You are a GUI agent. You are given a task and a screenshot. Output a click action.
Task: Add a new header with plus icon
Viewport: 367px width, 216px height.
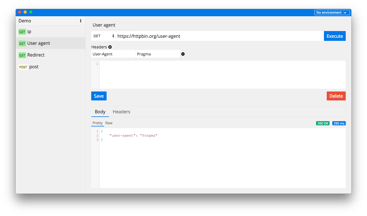click(110, 47)
